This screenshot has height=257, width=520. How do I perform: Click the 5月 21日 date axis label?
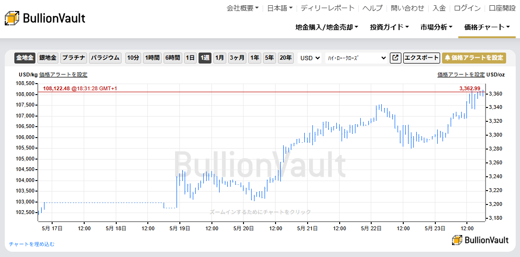pyautogui.click(x=307, y=228)
